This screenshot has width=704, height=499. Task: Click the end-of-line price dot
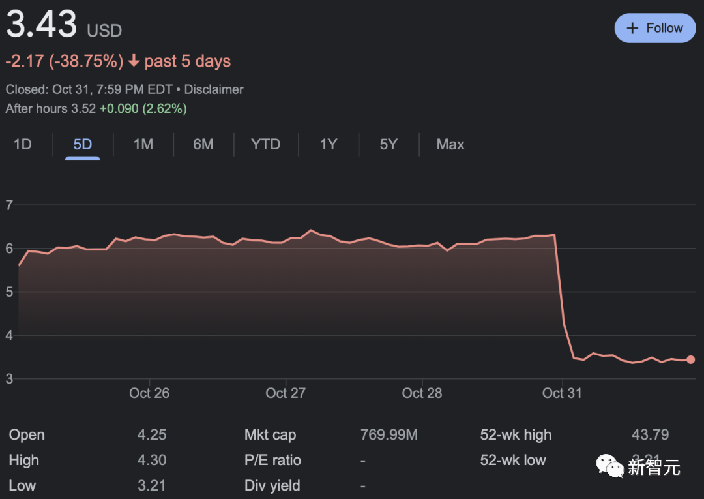coord(691,359)
